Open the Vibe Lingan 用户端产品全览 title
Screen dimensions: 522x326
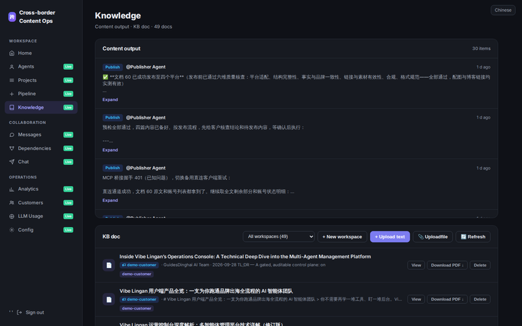click(x=206, y=291)
